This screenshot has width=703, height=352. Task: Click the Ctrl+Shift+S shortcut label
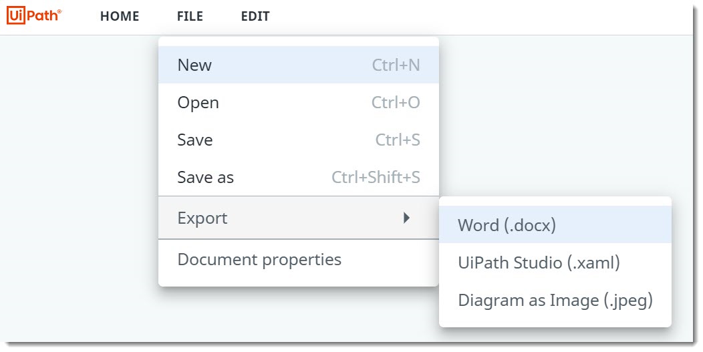coord(376,177)
